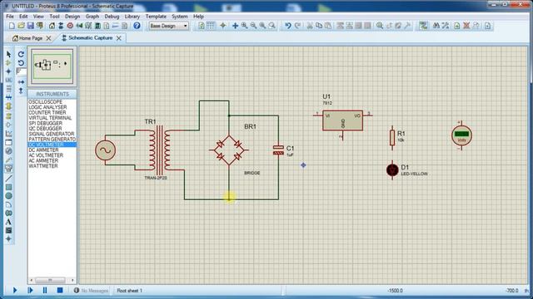The height and width of the screenshot is (299, 533).
Task: Open the Graph menu
Action: click(x=92, y=17)
